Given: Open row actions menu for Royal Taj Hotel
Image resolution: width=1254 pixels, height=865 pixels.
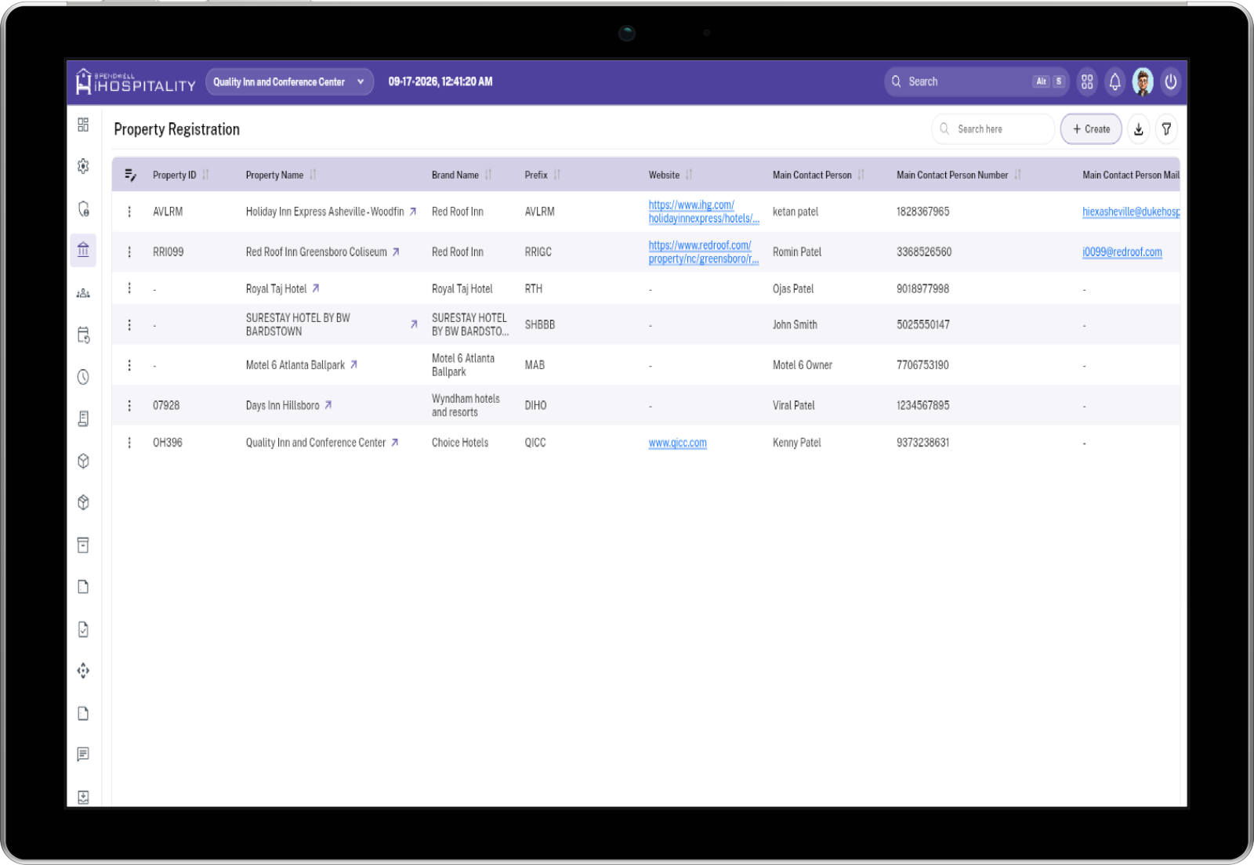Looking at the screenshot, I should click(x=129, y=288).
